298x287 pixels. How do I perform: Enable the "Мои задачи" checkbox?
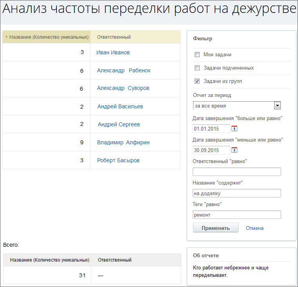197,55
